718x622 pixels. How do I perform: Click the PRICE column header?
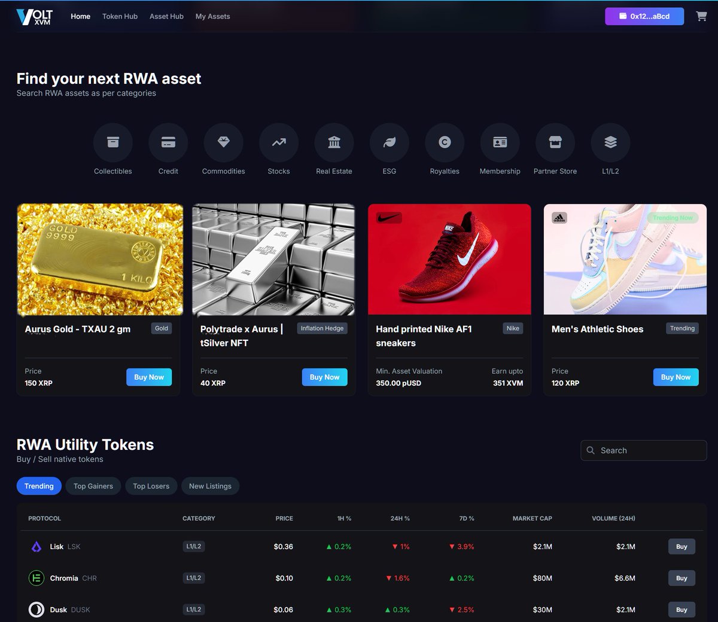284,519
